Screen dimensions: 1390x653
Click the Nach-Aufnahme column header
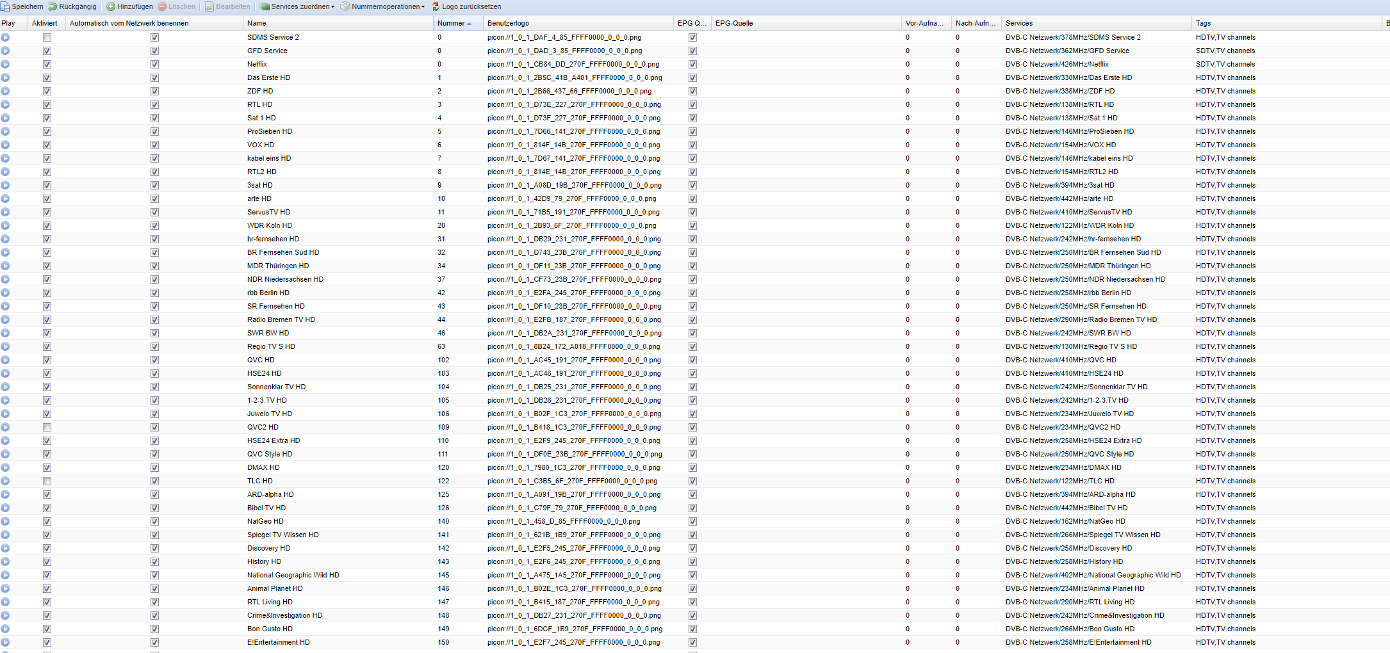pyautogui.click(x=976, y=23)
